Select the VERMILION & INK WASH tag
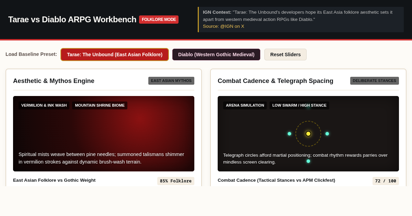 44,106
